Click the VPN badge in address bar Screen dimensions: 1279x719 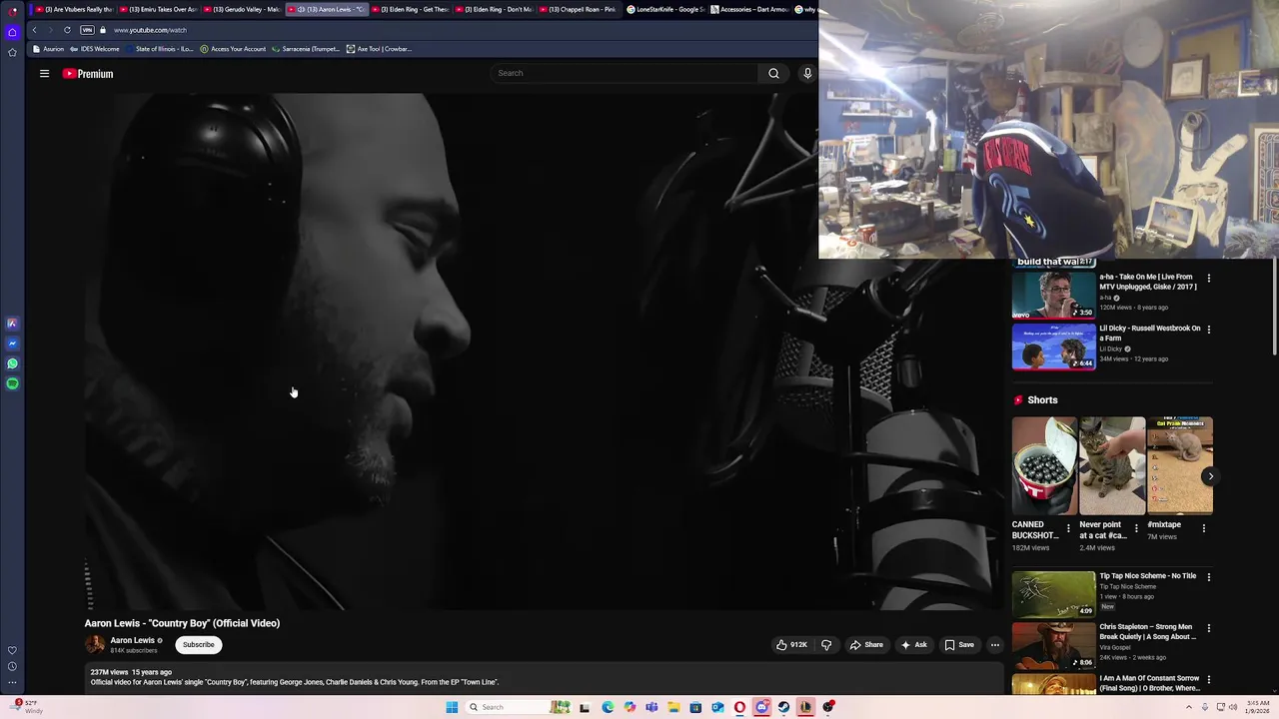pyautogui.click(x=87, y=30)
